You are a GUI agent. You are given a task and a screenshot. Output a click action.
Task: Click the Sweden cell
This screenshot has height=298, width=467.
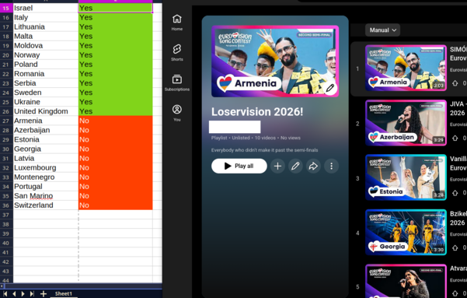coord(46,93)
